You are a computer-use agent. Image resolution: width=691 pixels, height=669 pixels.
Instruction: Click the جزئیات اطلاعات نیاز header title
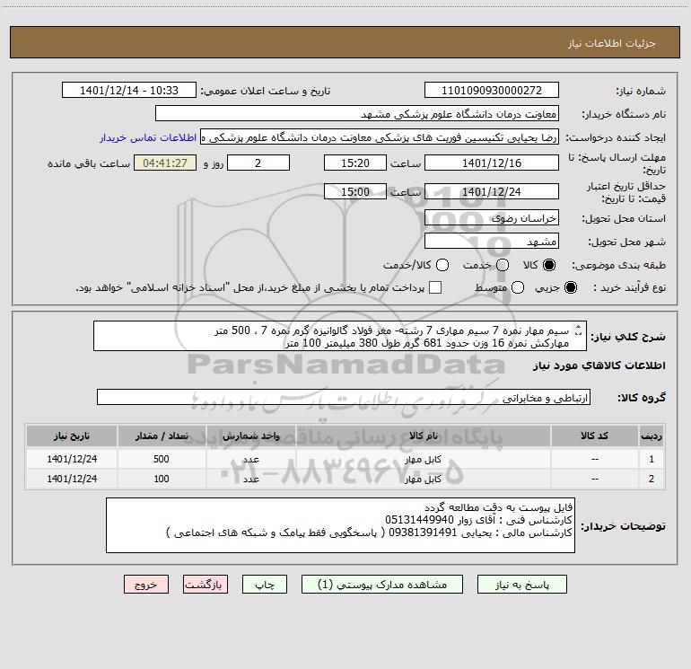coord(611,43)
